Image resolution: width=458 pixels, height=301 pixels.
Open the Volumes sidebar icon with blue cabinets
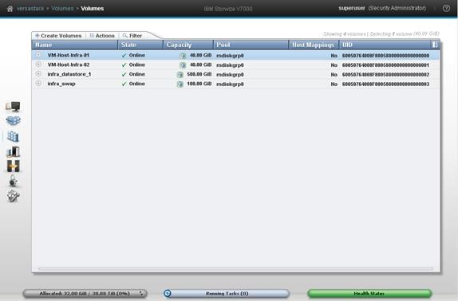click(x=13, y=136)
